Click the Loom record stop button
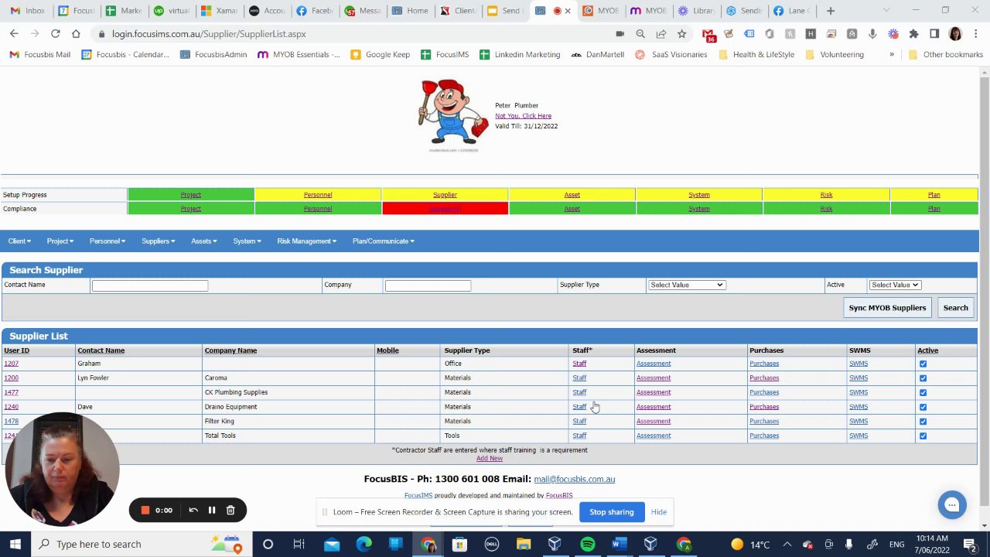Image resolution: width=990 pixels, height=557 pixels. coord(145,510)
